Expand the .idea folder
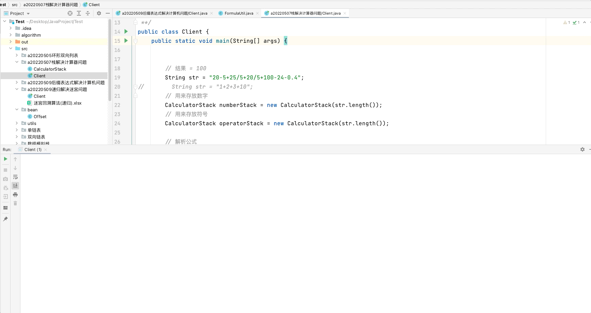This screenshot has width=591, height=313. point(11,28)
